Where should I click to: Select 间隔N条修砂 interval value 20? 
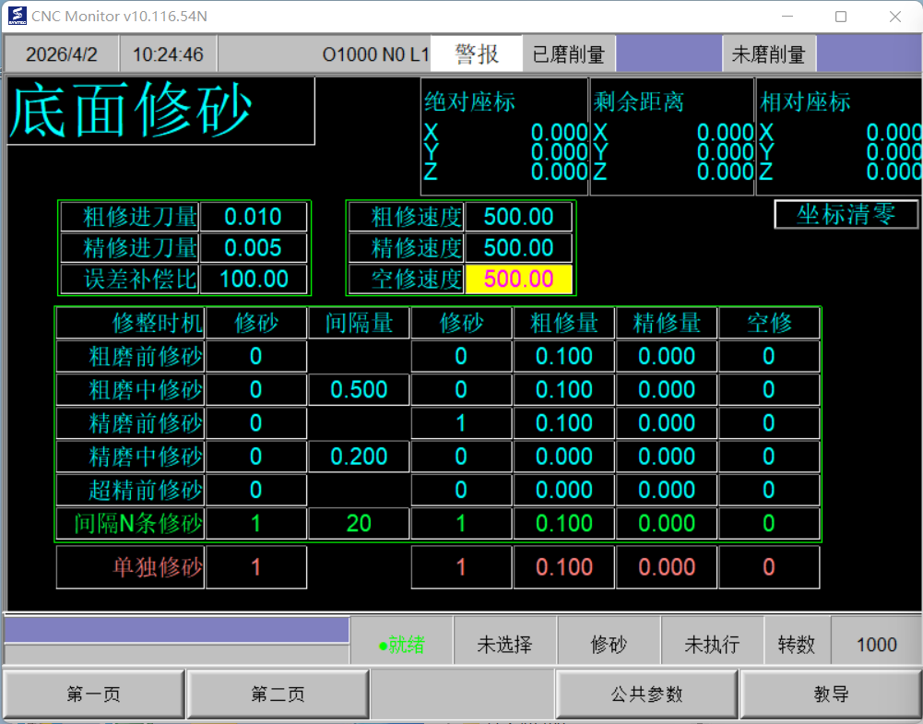(359, 524)
